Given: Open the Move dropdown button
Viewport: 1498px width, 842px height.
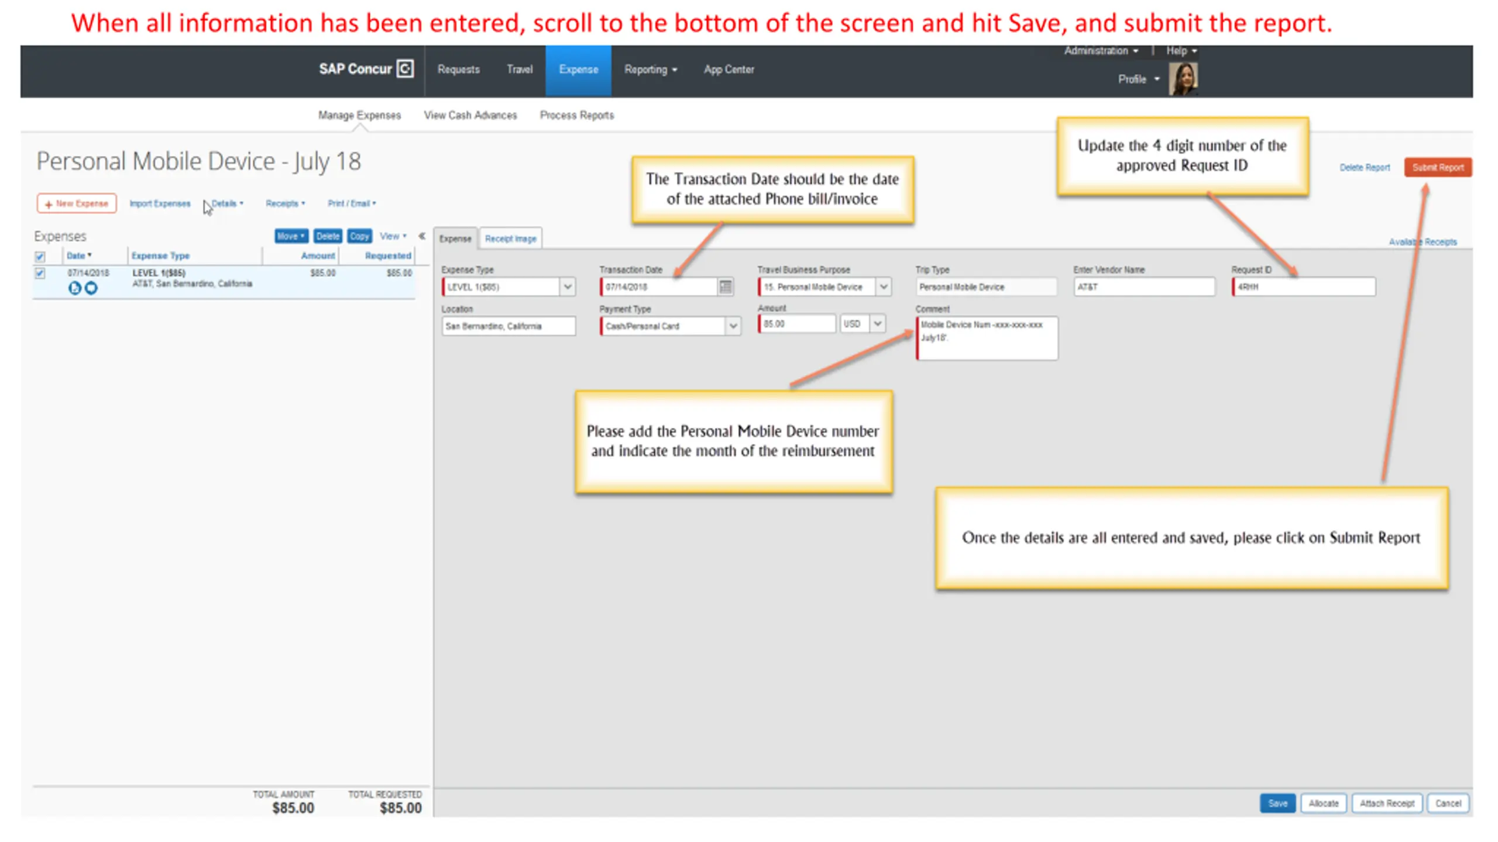Looking at the screenshot, I should (x=291, y=236).
